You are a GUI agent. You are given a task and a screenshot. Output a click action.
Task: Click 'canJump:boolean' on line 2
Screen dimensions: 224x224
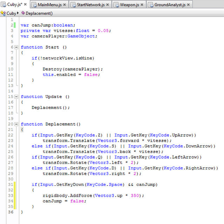click(52, 25)
